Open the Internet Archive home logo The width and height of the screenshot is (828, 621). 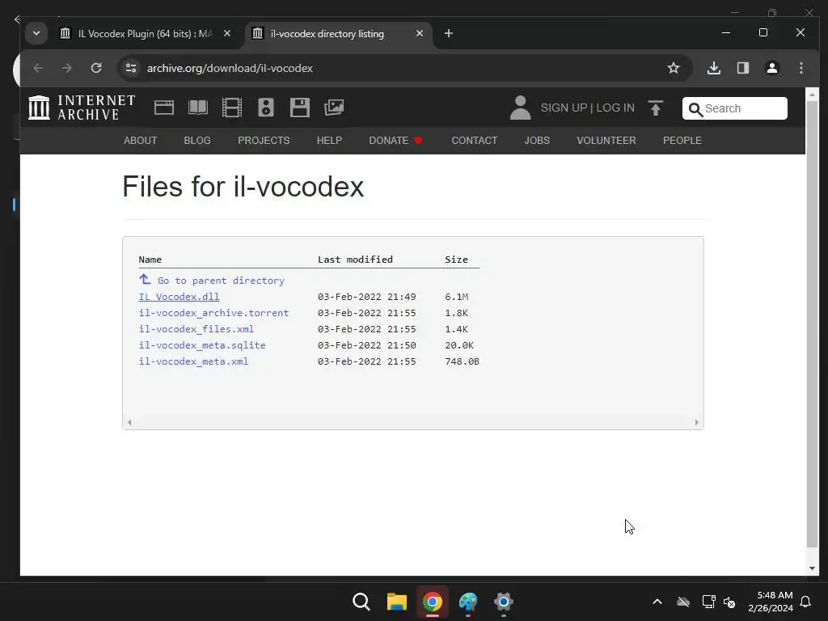[82, 108]
